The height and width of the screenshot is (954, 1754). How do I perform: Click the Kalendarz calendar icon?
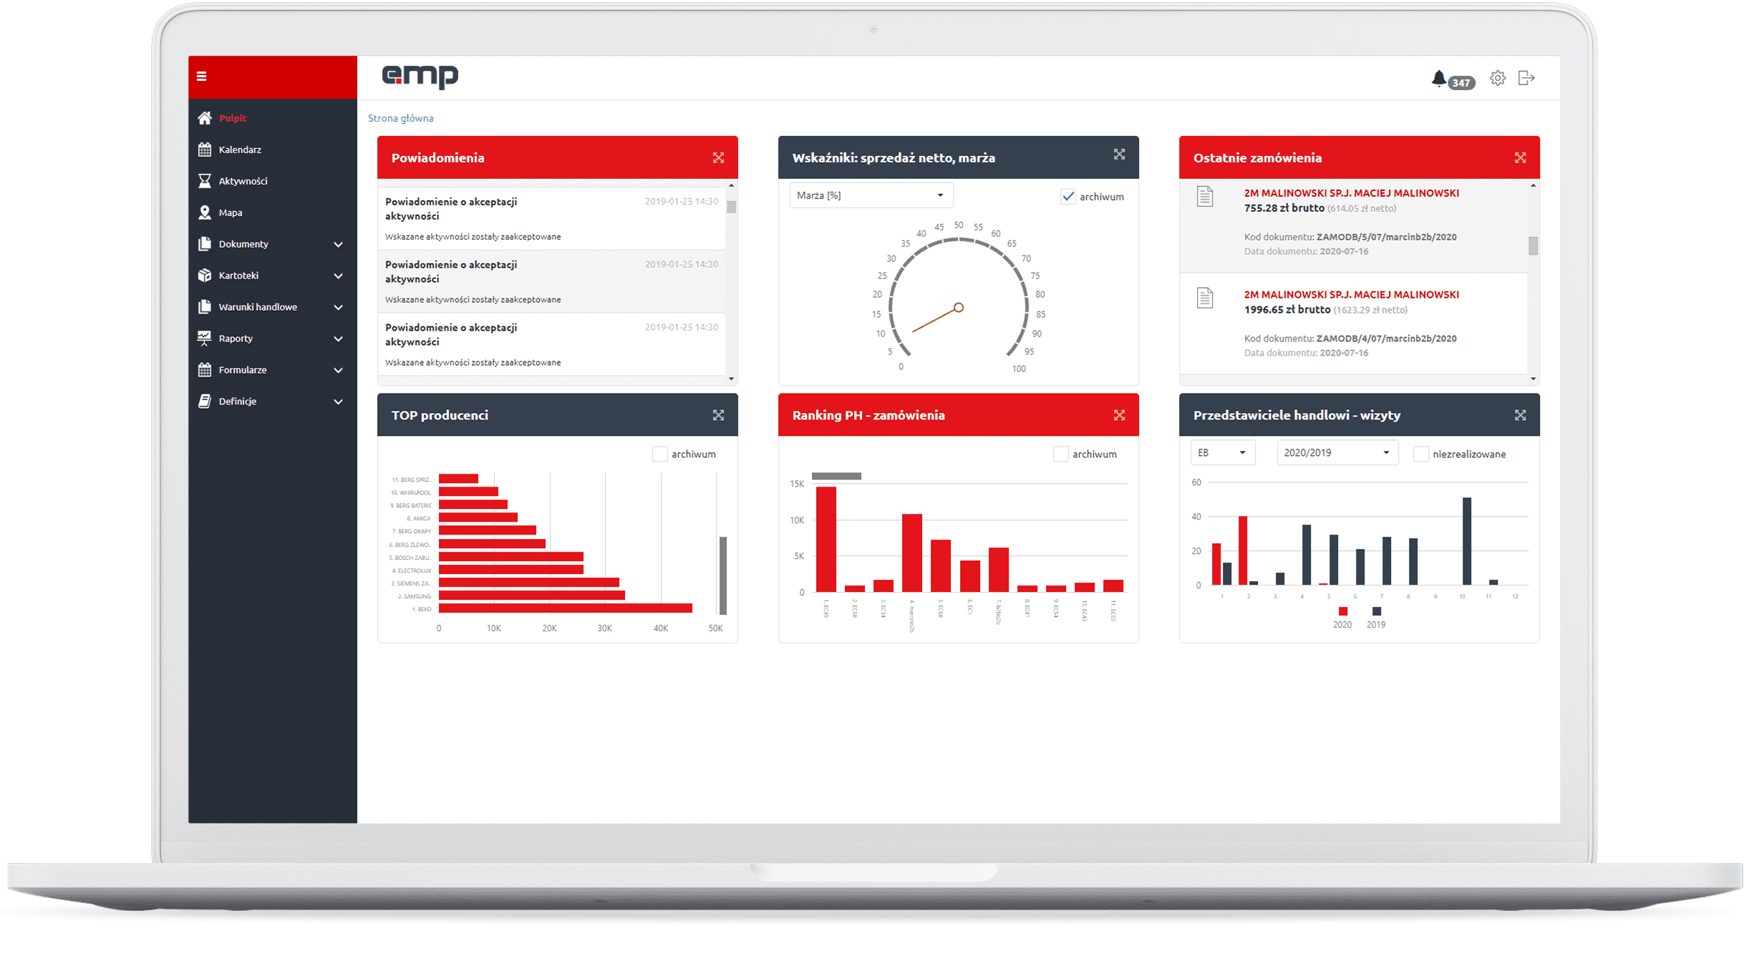pos(205,150)
